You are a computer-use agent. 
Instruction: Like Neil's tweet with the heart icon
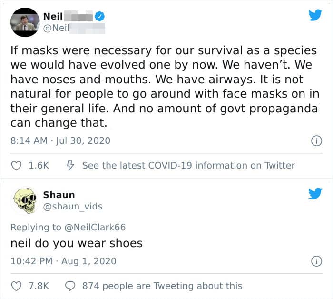click(16, 166)
